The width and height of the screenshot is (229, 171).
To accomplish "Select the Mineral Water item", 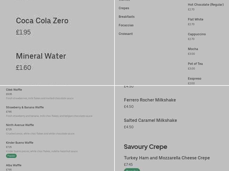I will (41, 56).
